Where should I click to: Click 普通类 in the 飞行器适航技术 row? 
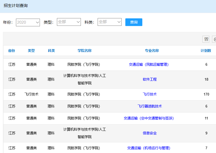pyautogui.click(x=32, y=106)
